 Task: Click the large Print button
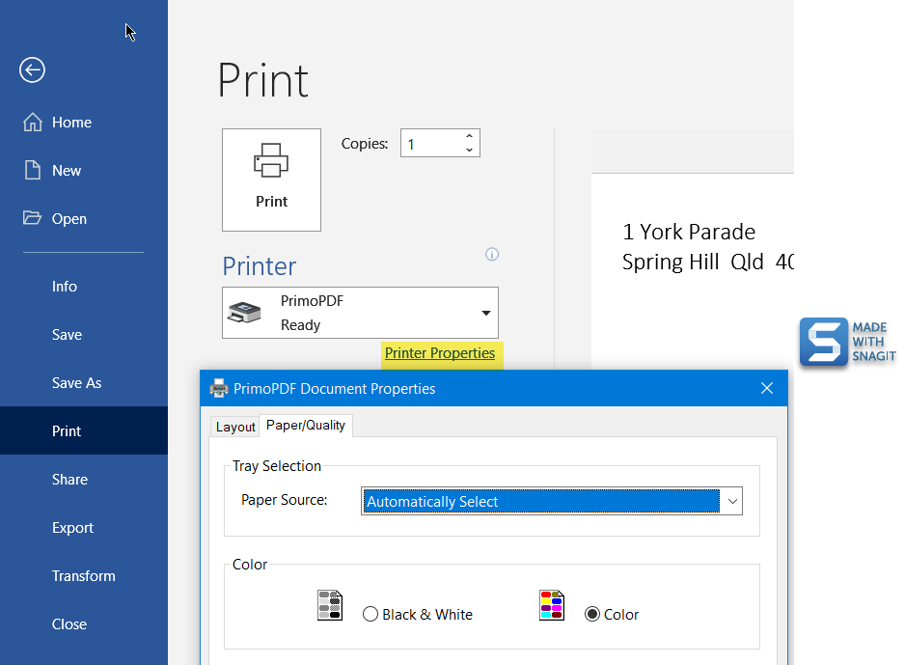click(271, 180)
